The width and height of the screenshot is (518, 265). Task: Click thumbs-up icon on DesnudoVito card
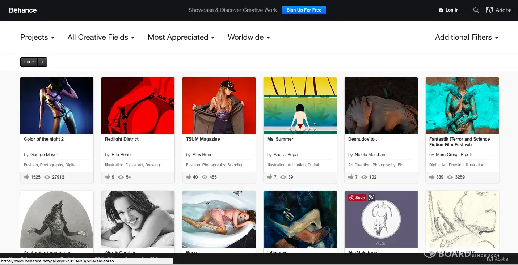pos(350,177)
